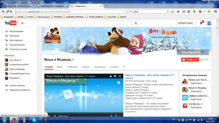Viewport: 219px width, 123px height.
Task: Click the video share icon
Action: (x=120, y=76)
